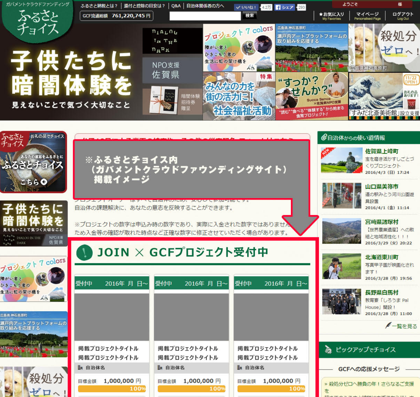
Task: Open すみだ北斎美術館 設立支援 tile
Action: 384,96
